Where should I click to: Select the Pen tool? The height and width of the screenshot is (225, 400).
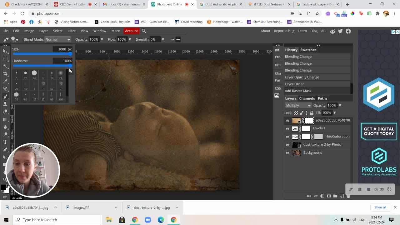[5, 149]
